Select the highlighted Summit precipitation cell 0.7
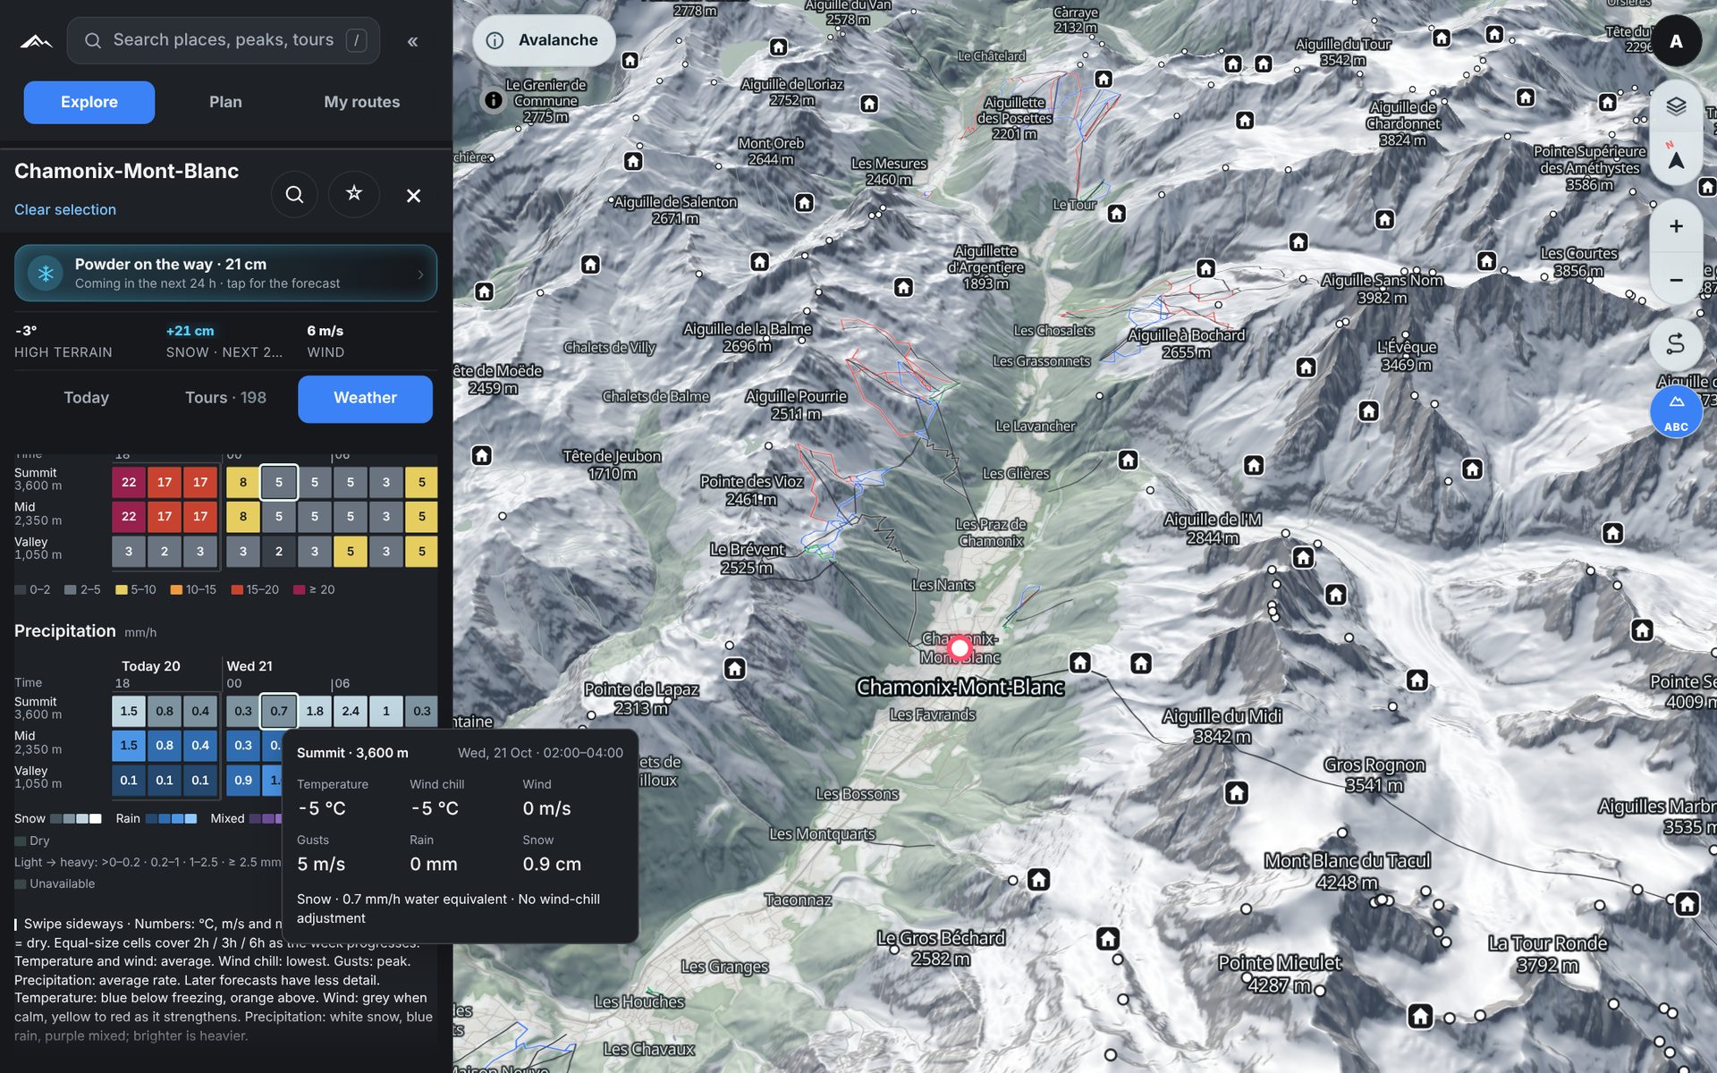This screenshot has height=1073, width=1717. 279,711
